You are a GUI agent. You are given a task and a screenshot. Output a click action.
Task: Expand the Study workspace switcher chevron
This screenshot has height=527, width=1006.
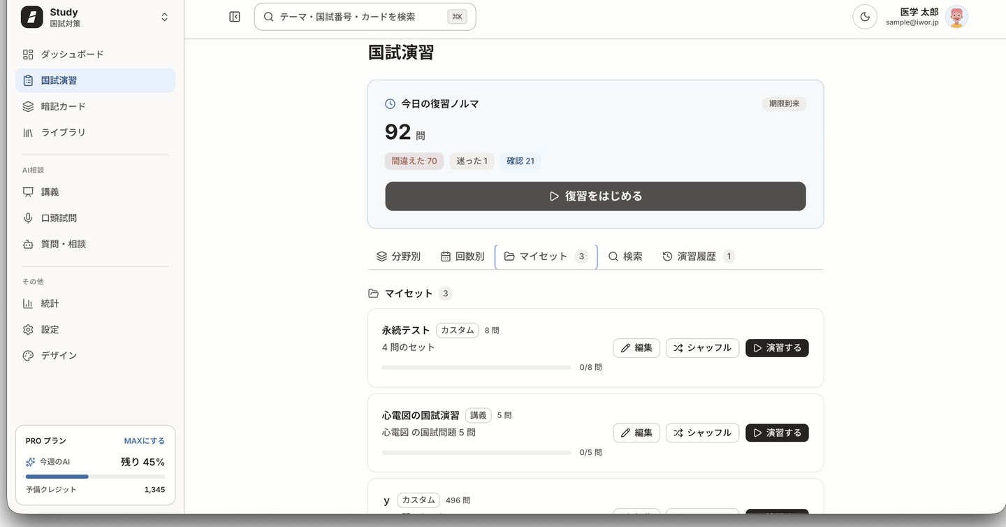[165, 17]
